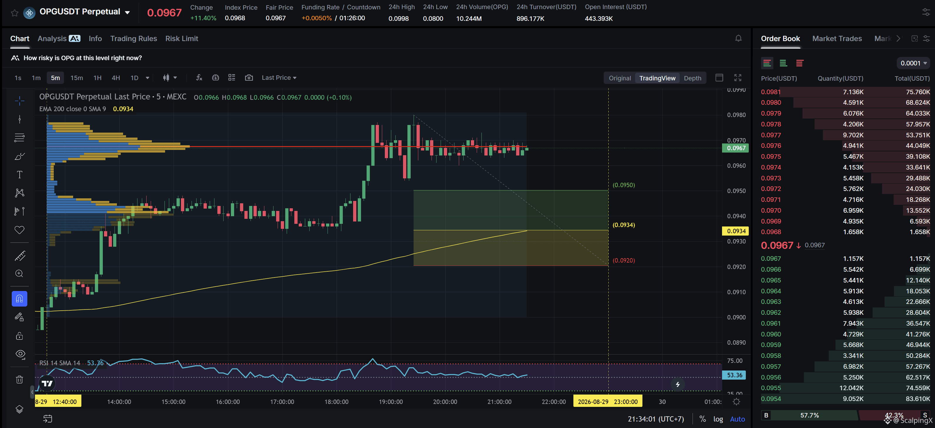The image size is (935, 428).
Task: Open the go-to-date calendar icon
Action: (48, 419)
